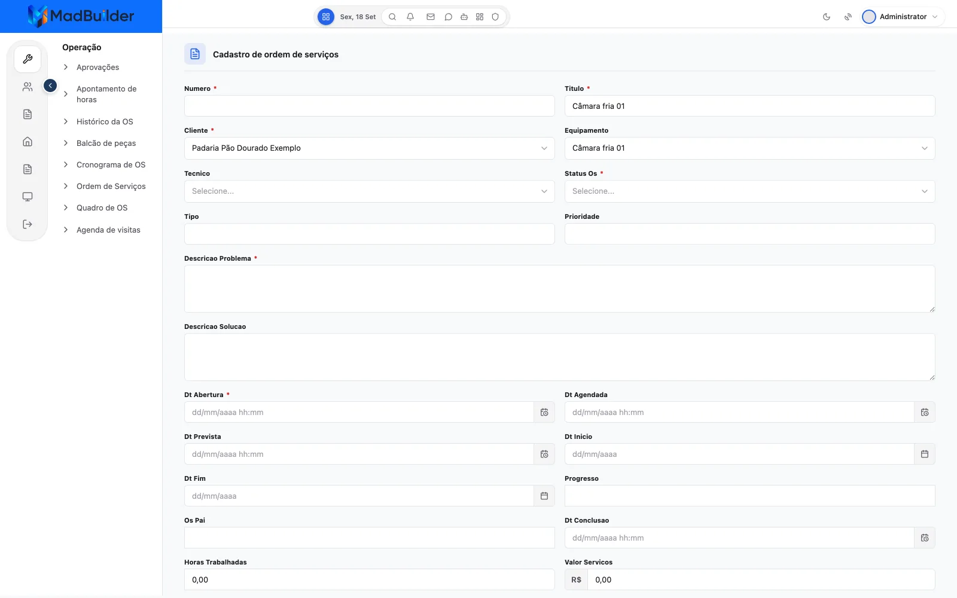Focus the Dt Agendada date field
The width and height of the screenshot is (957, 598).
tap(739, 412)
